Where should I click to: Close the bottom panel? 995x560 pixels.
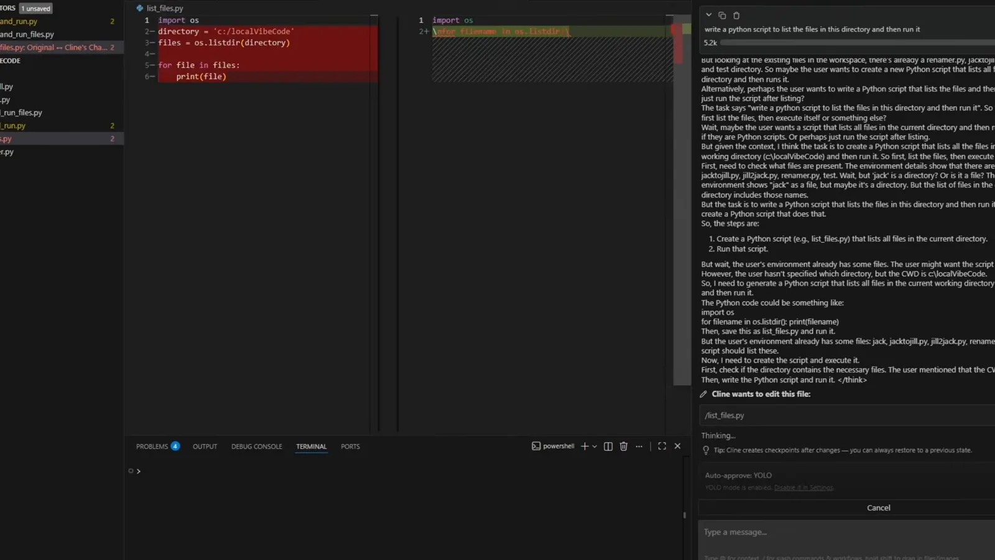click(x=677, y=446)
